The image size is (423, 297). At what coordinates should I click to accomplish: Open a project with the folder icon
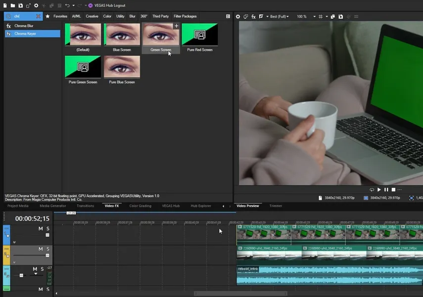click(x=13, y=5)
